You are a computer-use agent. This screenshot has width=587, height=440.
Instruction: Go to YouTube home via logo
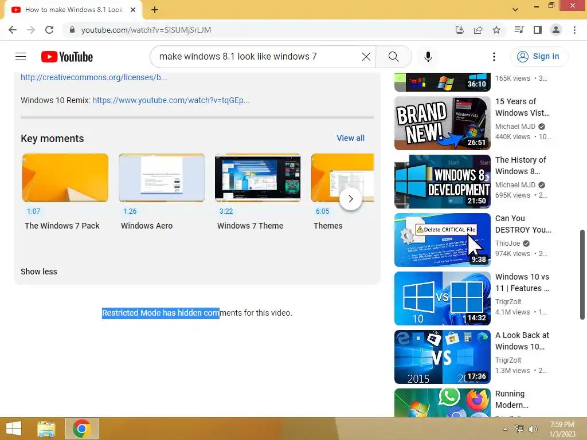tap(67, 57)
